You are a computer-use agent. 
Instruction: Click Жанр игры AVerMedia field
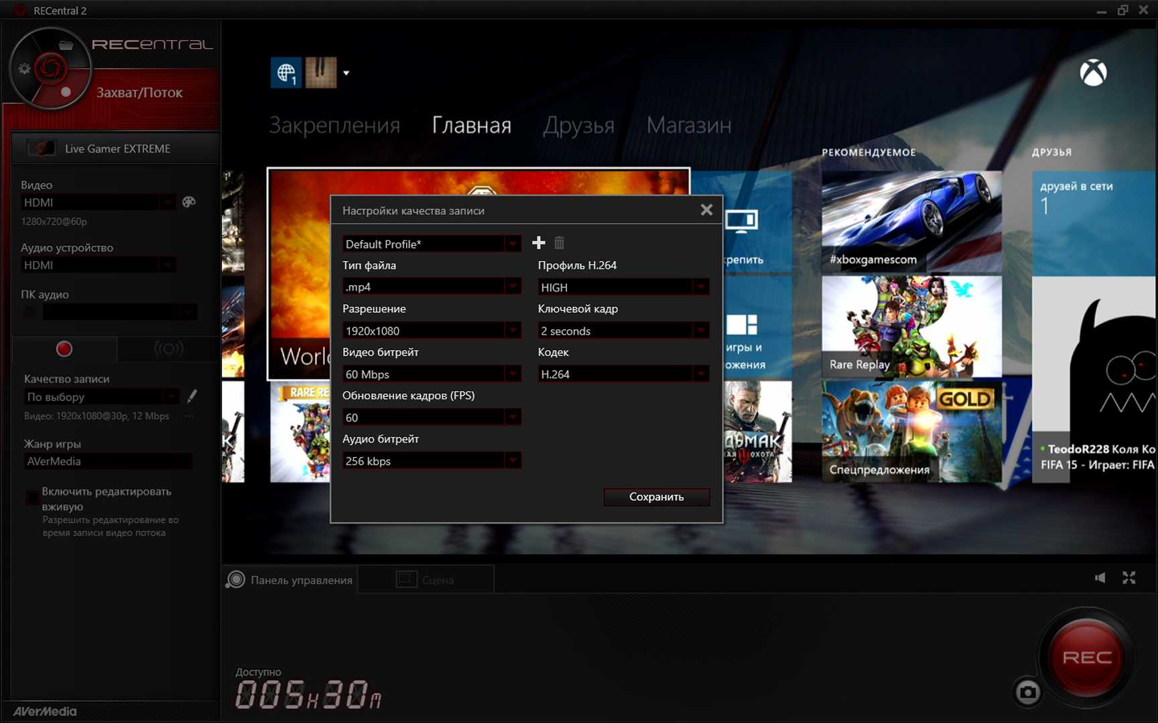[x=108, y=461]
